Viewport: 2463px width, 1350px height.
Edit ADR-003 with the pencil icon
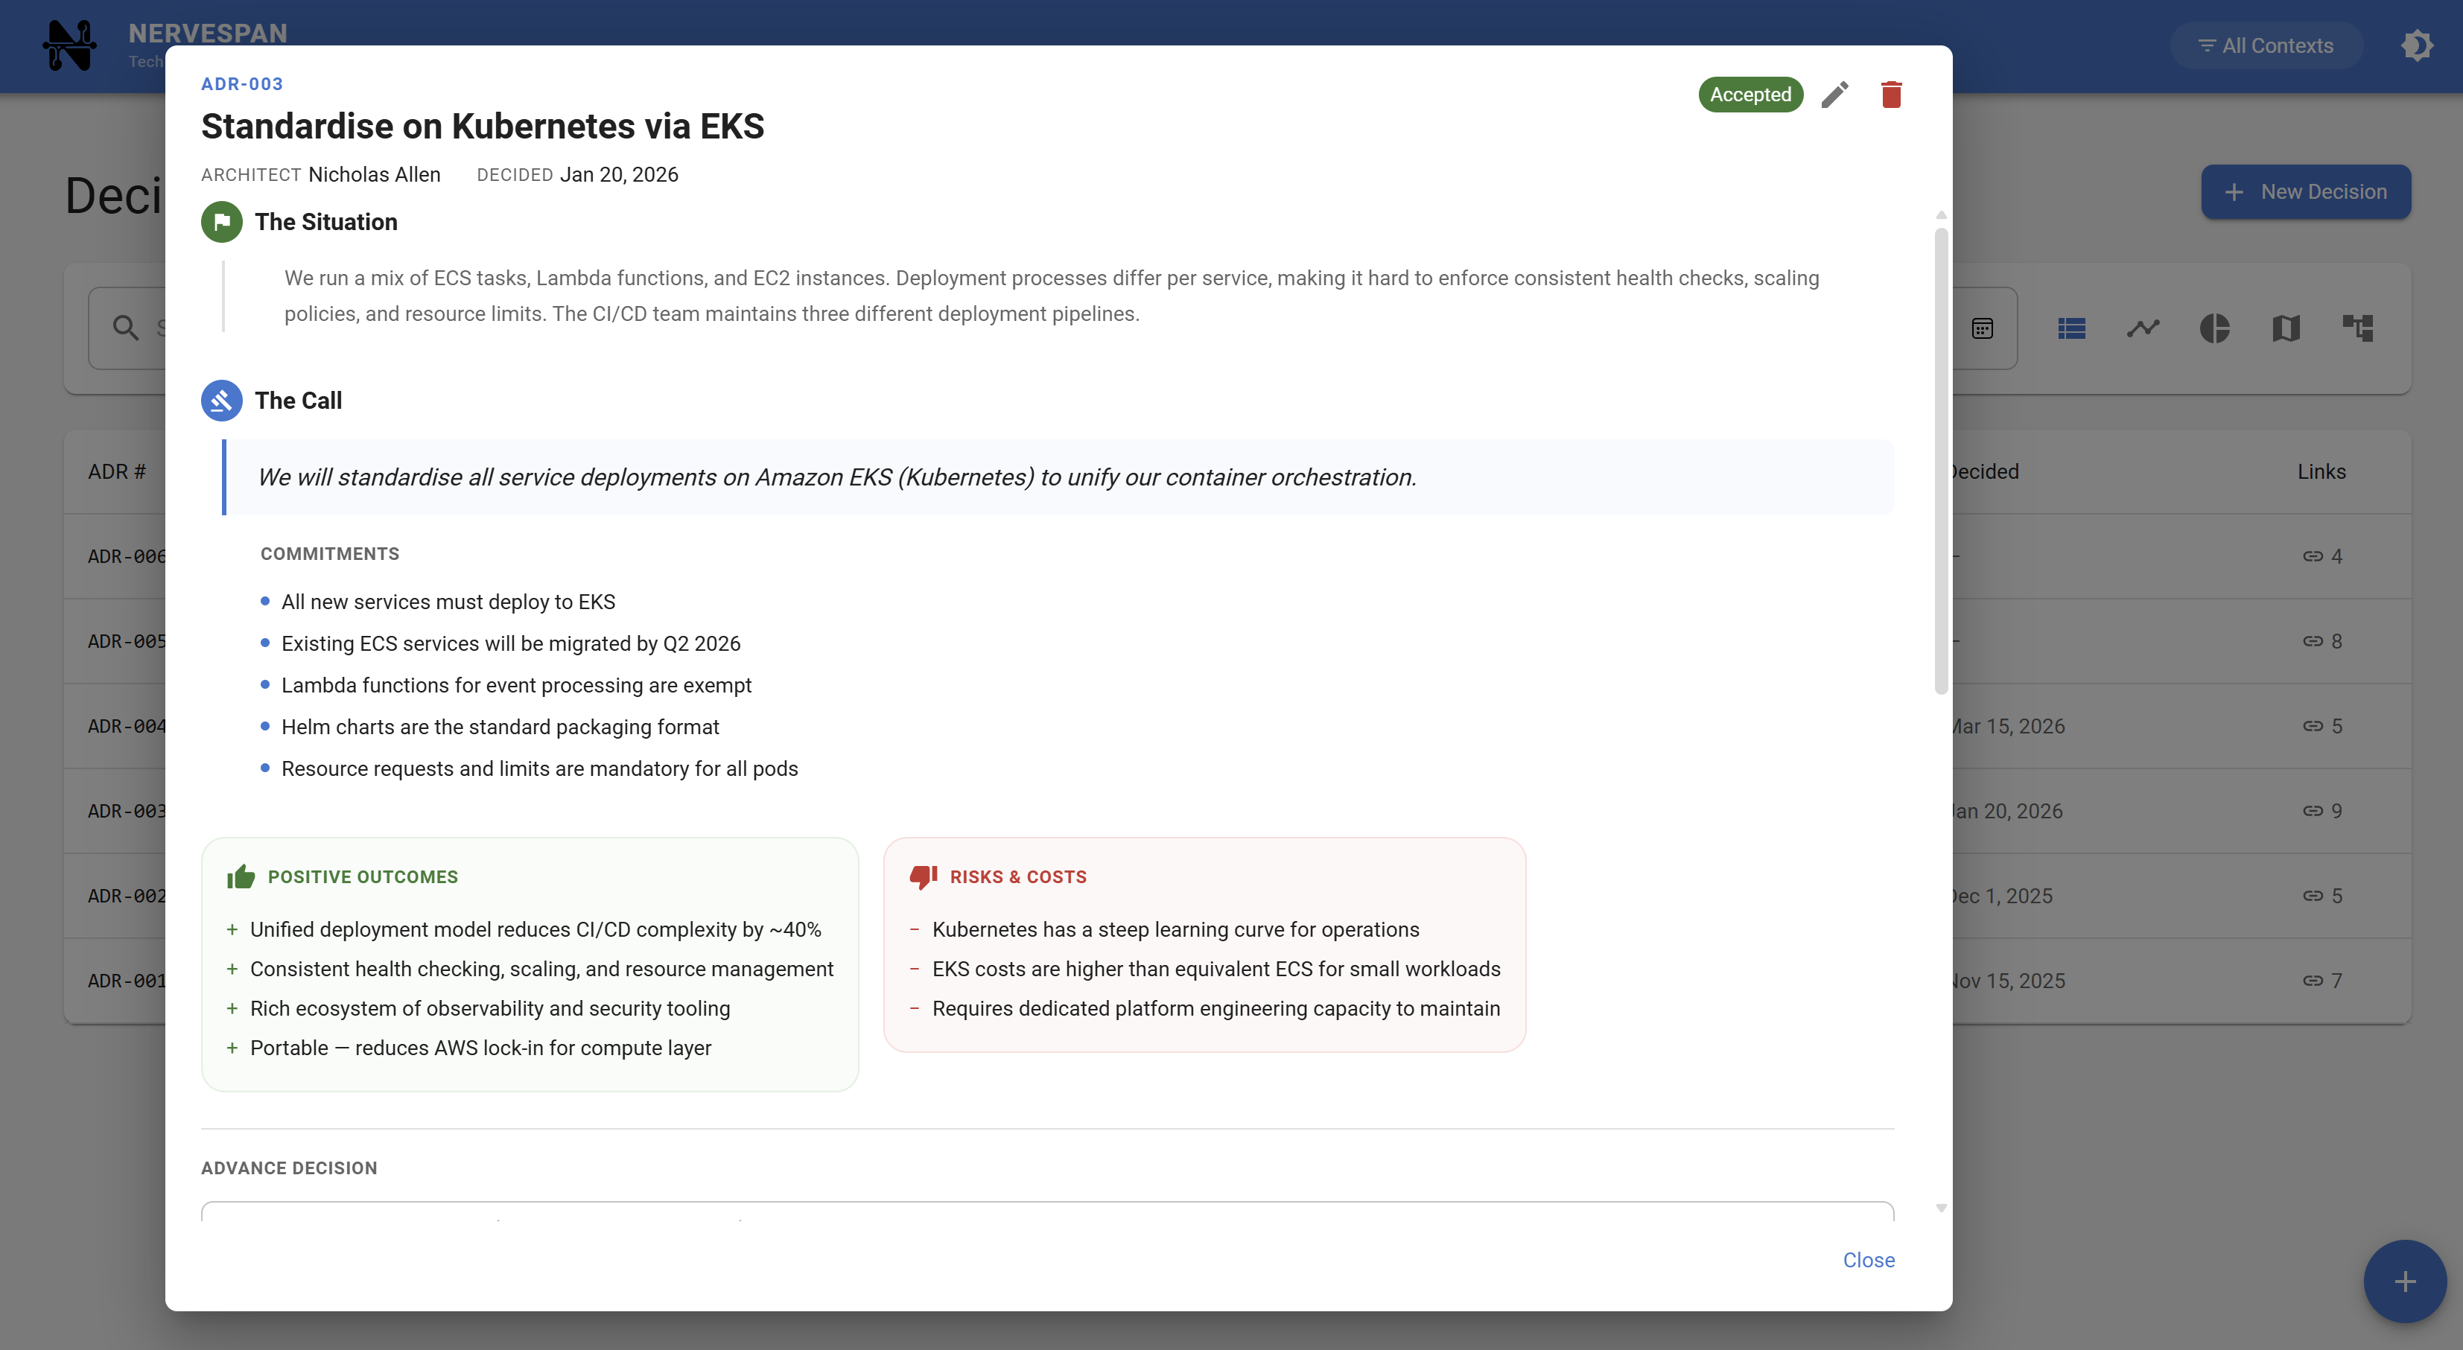1835,95
